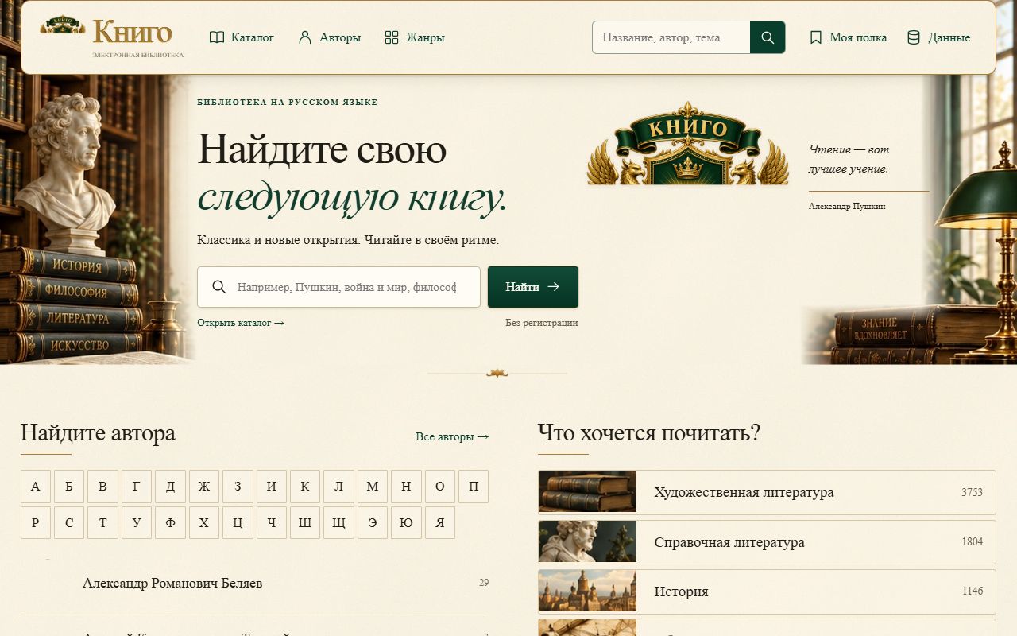The width and height of the screenshot is (1017, 636).
Task: Pick letter Т in author alphabet
Action: coord(103,523)
